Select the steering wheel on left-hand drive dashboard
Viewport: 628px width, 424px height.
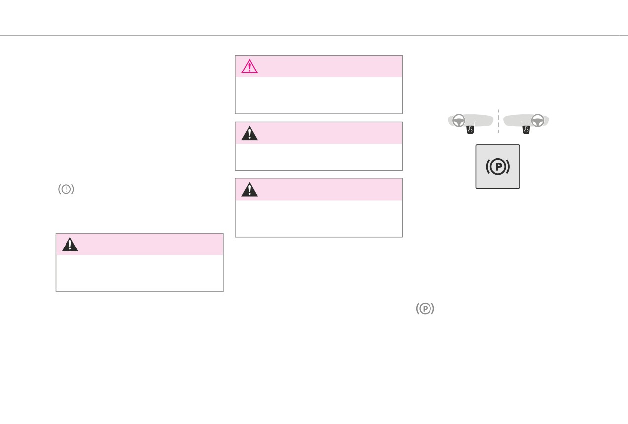[459, 120]
